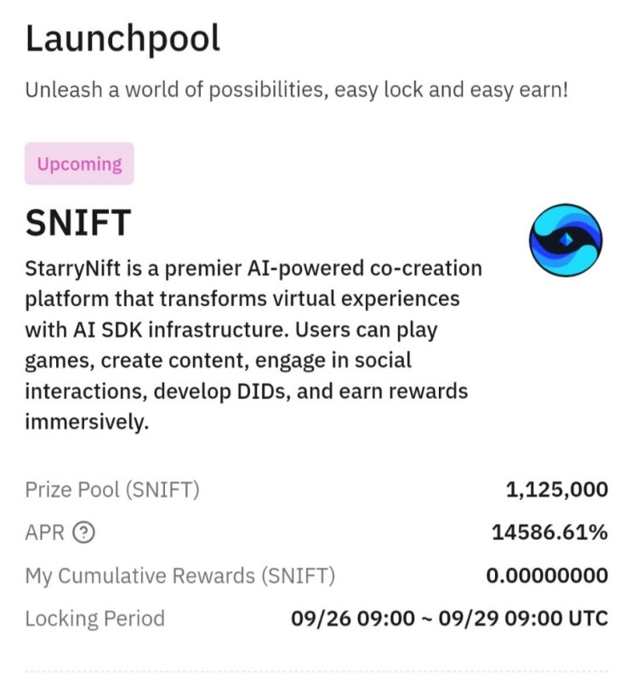Click the Launchpool page title
632x676 pixels.
122,39
